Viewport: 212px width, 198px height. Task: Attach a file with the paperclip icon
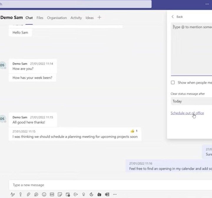point(28,194)
